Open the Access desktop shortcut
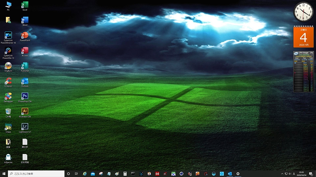316x177 pixels. [x=25, y=52]
